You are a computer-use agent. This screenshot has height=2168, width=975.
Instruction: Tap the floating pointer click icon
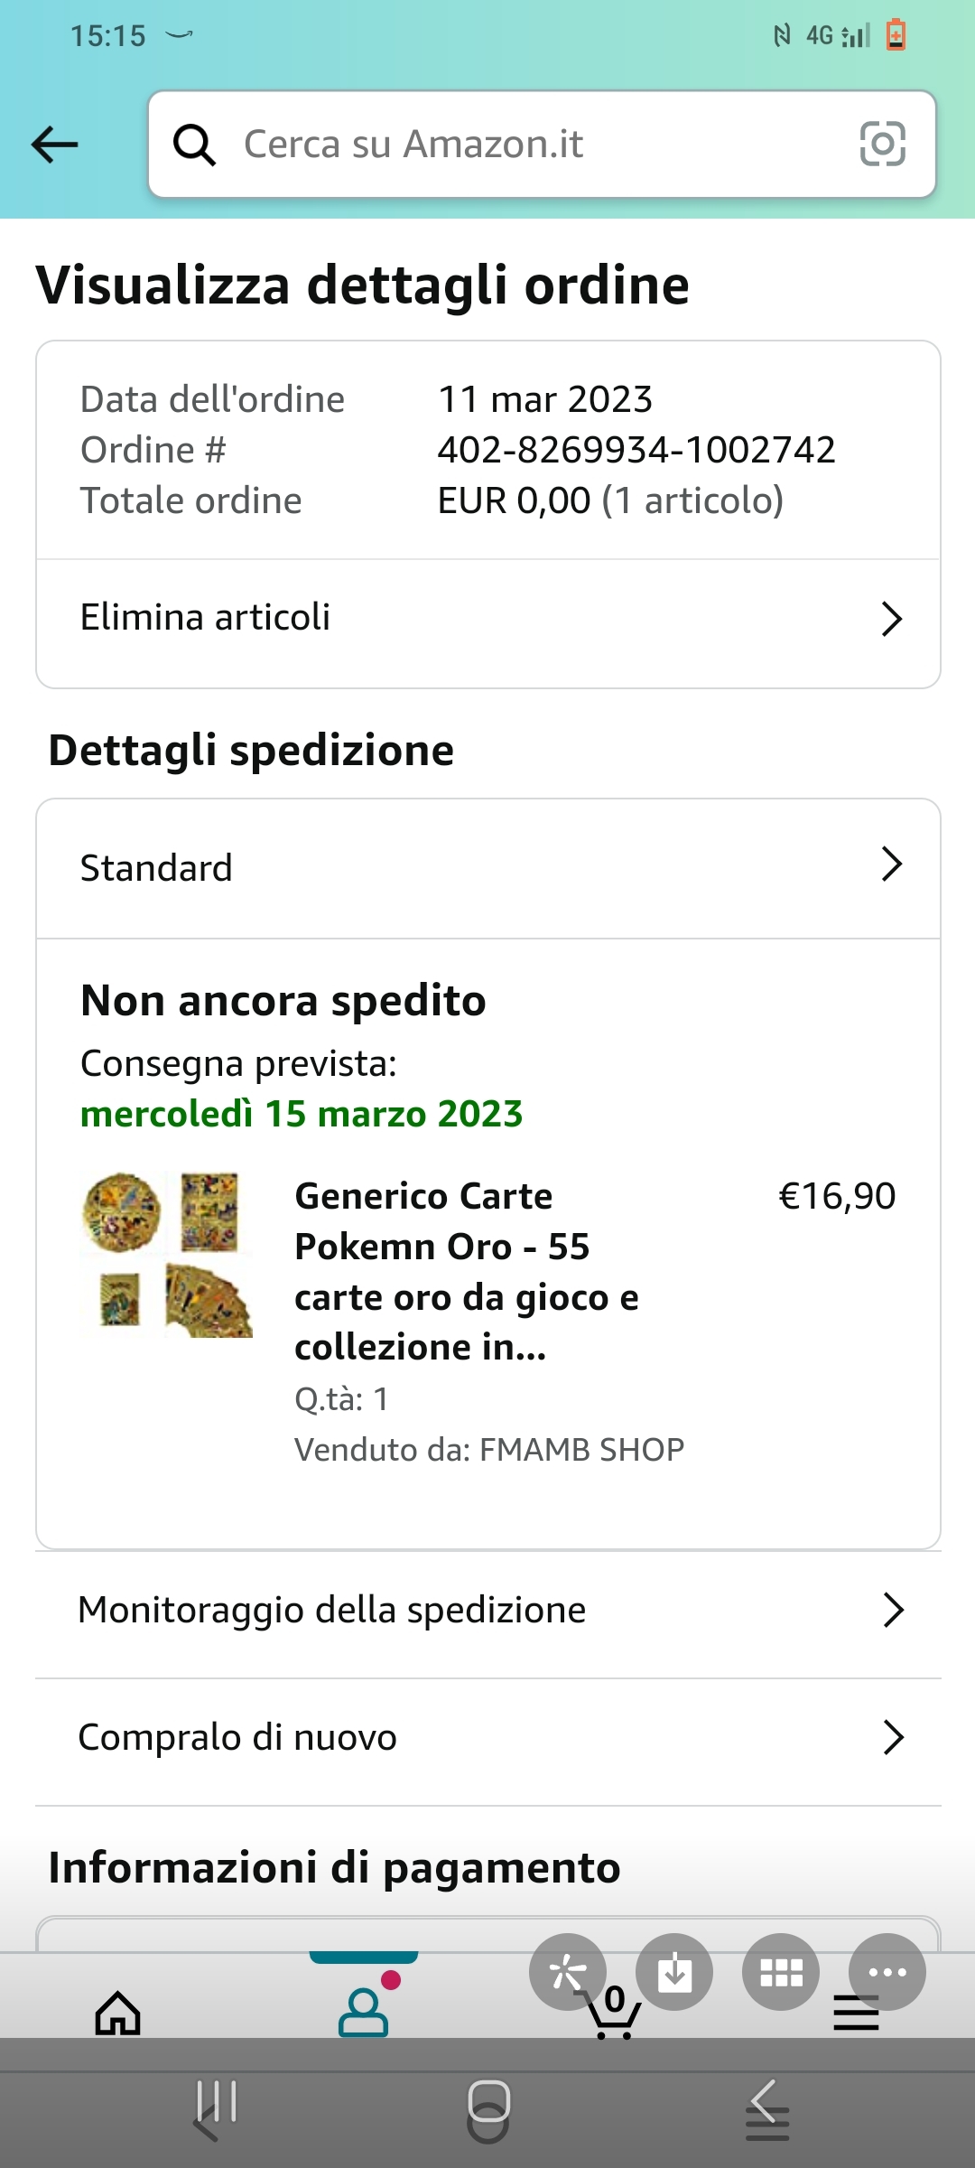pyautogui.click(x=568, y=1973)
